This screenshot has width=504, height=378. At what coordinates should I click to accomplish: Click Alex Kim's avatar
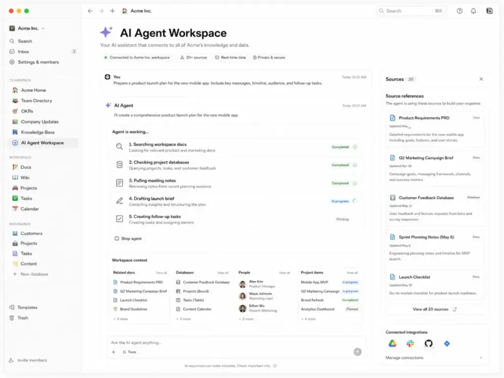(243, 284)
